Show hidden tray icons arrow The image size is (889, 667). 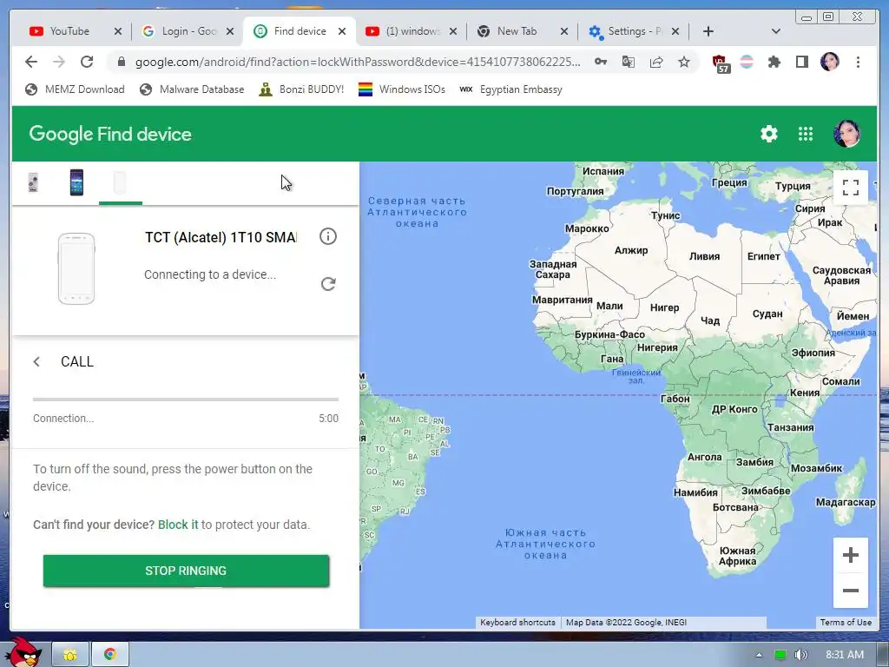pos(759,655)
